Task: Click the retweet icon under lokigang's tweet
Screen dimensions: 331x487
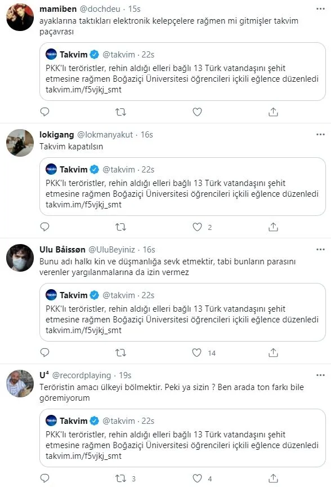Action: click(x=120, y=228)
